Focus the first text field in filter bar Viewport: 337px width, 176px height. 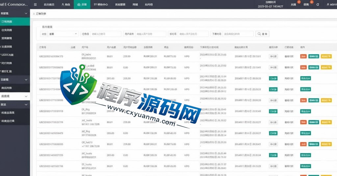(106, 34)
